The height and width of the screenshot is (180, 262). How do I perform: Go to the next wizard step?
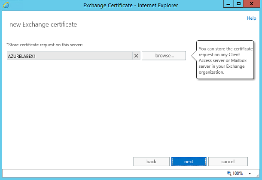(189, 162)
